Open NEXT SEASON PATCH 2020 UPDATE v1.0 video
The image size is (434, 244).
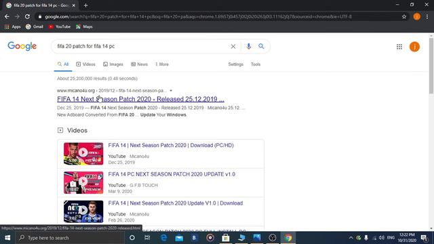pyautogui.click(x=172, y=174)
